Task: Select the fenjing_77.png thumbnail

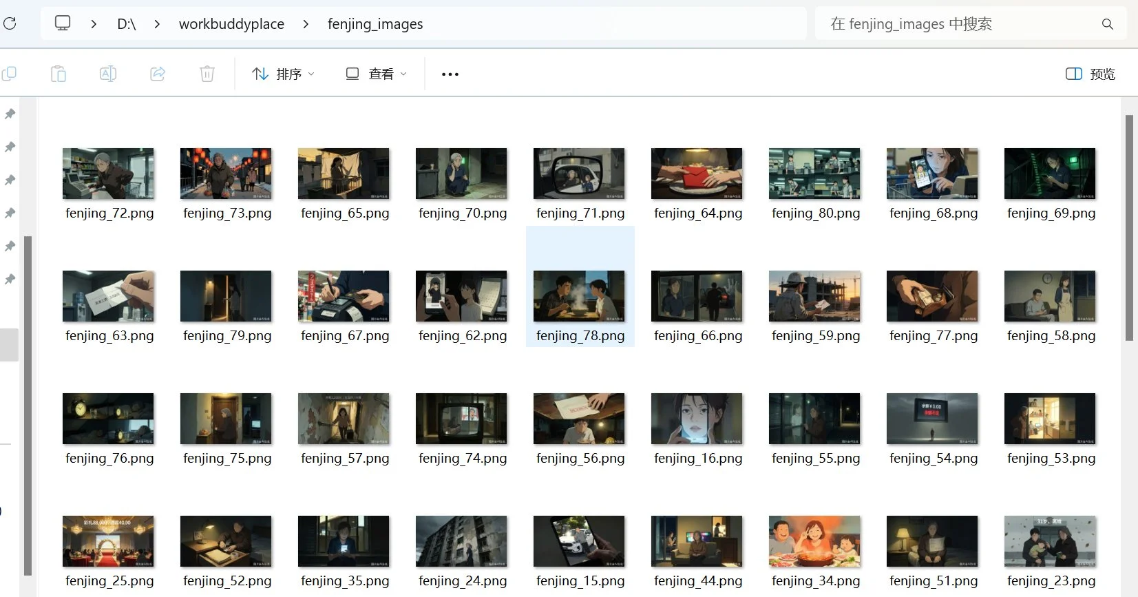Action: tap(933, 296)
